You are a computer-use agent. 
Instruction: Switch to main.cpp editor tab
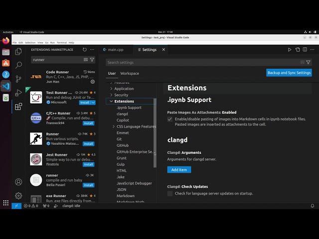click(x=116, y=50)
